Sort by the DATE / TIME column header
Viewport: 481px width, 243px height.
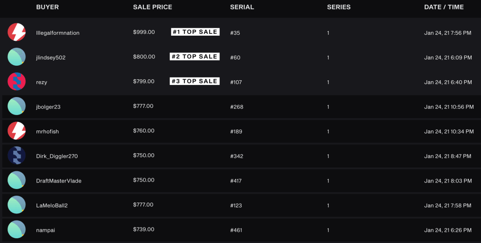(x=443, y=7)
